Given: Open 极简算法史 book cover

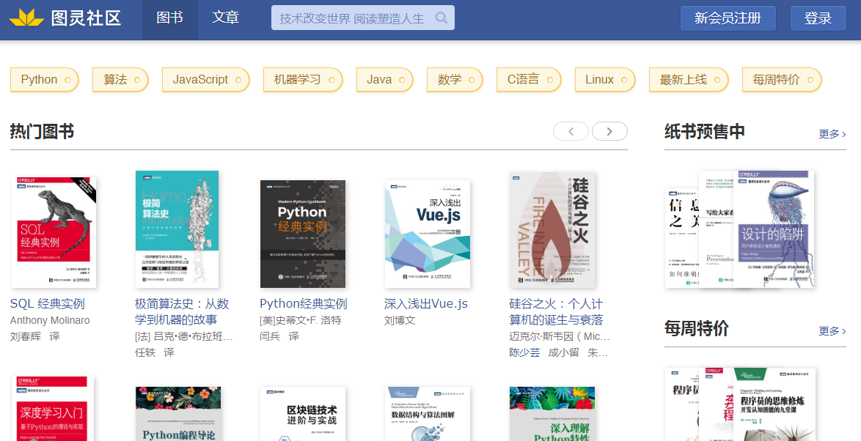Looking at the screenshot, I should point(177,229).
